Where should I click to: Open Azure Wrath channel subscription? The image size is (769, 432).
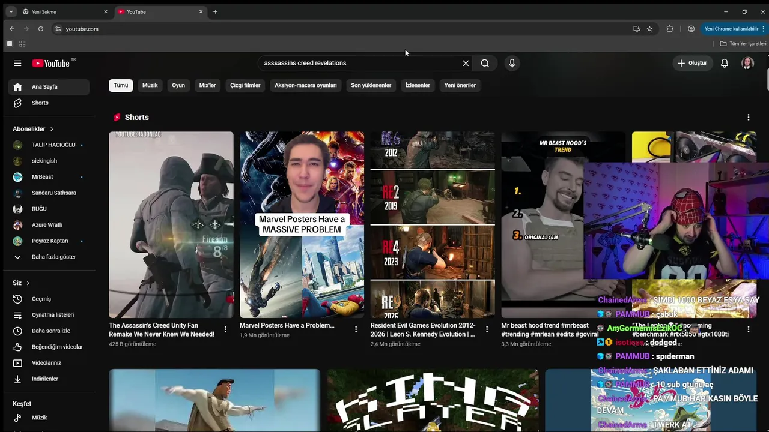(49, 225)
